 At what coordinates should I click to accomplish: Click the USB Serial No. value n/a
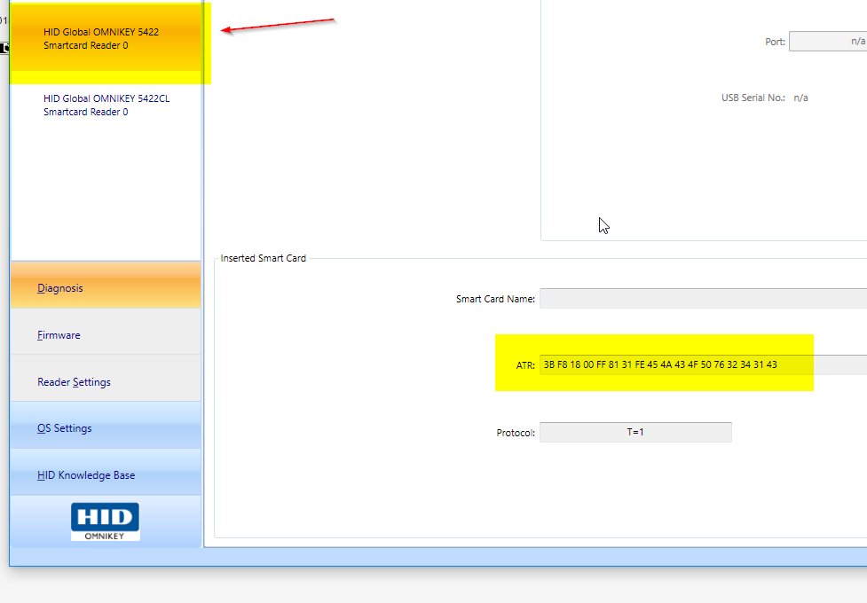(800, 98)
